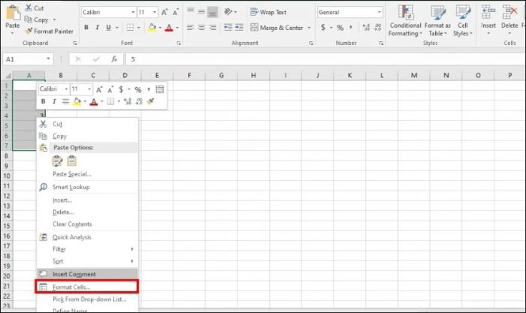Click ribbon Decrease Decimal icon
This screenshot has width=526, height=313.
pos(377,28)
